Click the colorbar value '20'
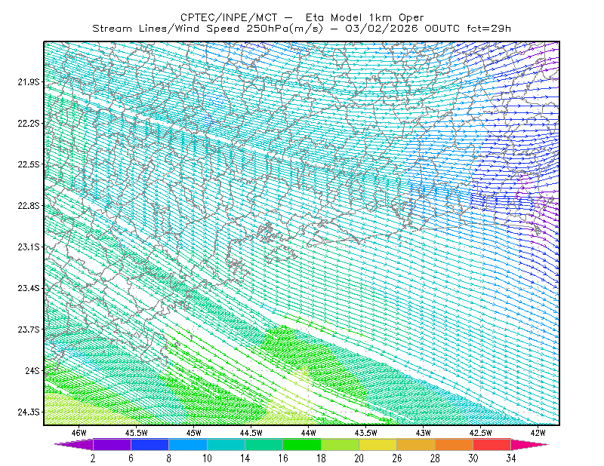Screen dimensions: 604x466 point(359,458)
